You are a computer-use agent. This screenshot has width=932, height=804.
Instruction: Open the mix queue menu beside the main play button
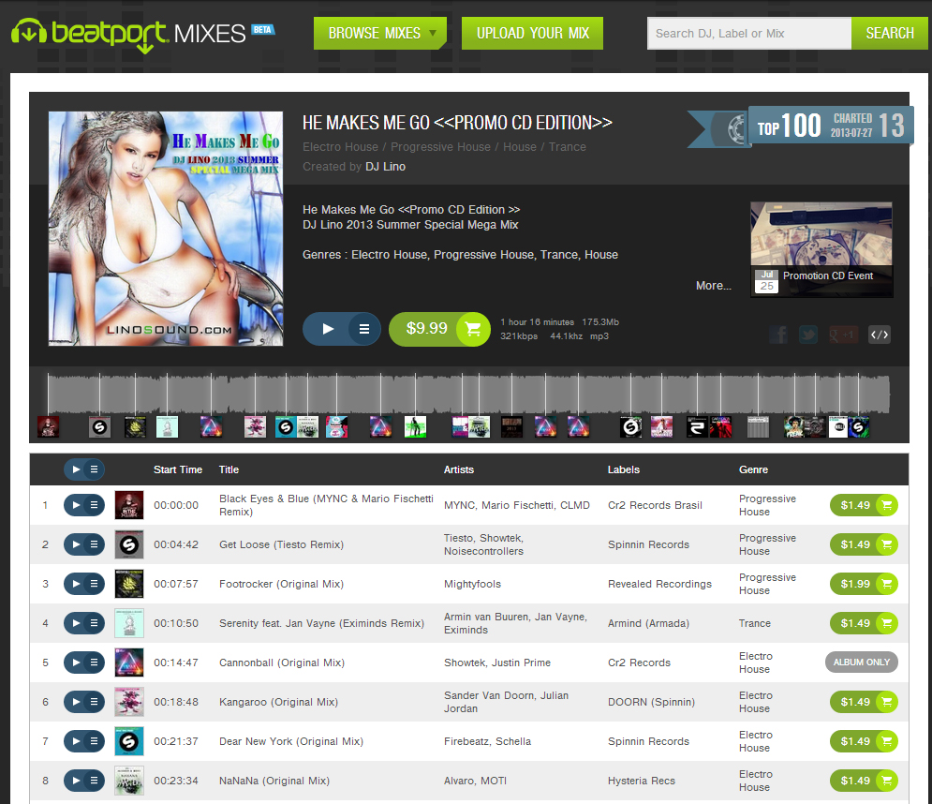pos(364,329)
